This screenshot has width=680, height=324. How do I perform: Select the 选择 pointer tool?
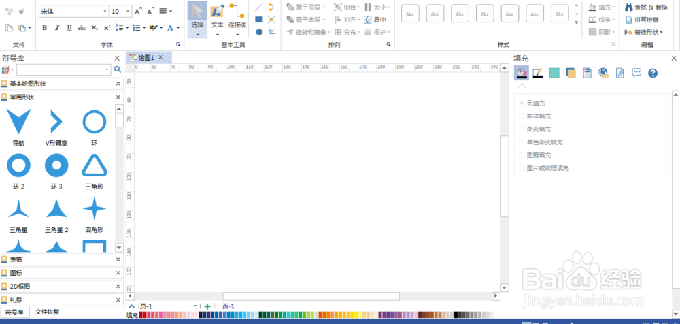(x=197, y=20)
